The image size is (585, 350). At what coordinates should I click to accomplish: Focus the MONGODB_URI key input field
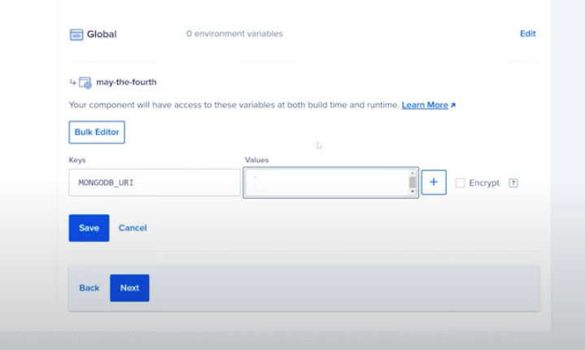coord(155,183)
